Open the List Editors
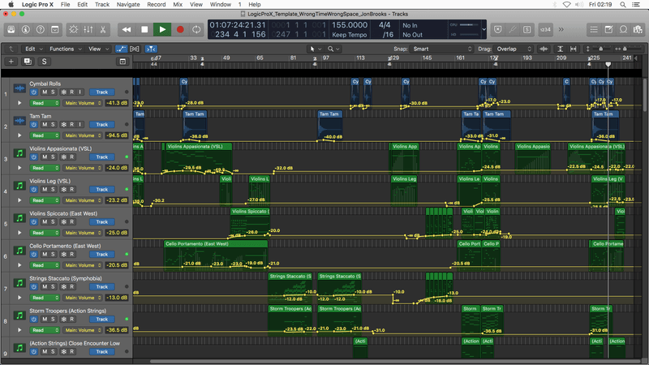This screenshot has height=365, width=649. [594, 29]
